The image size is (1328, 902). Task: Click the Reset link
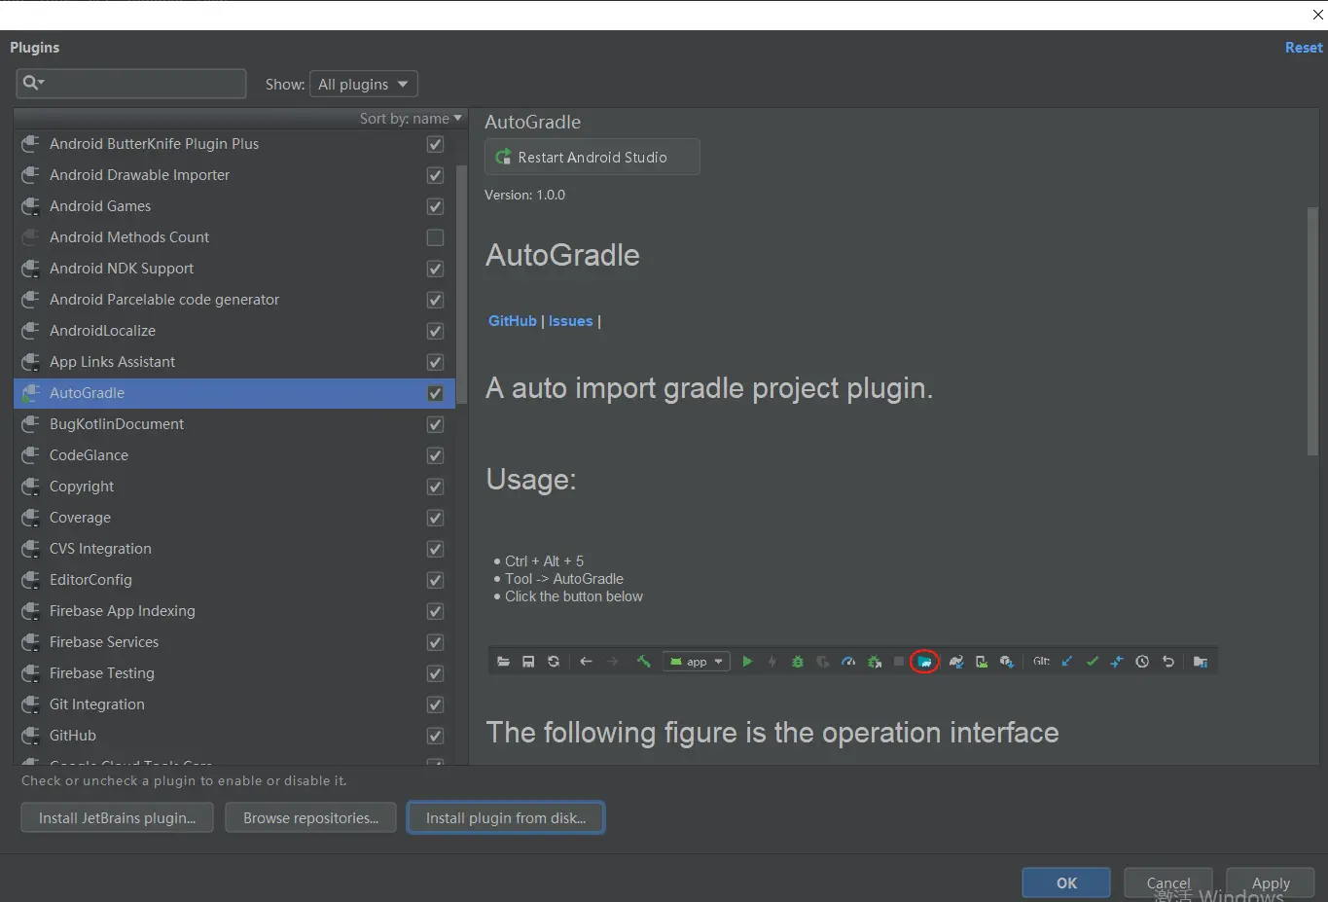(x=1304, y=48)
